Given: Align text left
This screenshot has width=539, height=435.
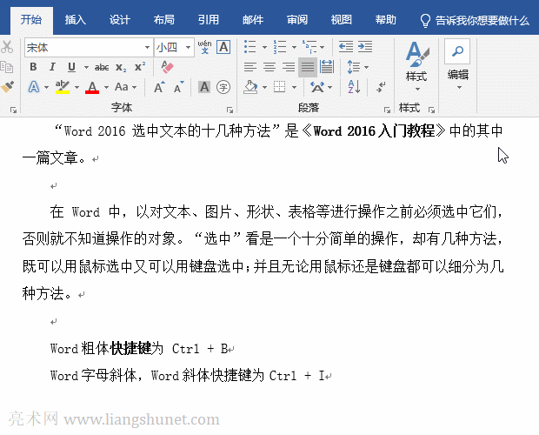Looking at the screenshot, I should click(x=250, y=67).
